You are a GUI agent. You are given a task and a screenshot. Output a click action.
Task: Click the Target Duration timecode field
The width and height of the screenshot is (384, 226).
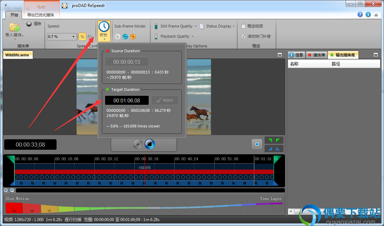[x=127, y=100]
